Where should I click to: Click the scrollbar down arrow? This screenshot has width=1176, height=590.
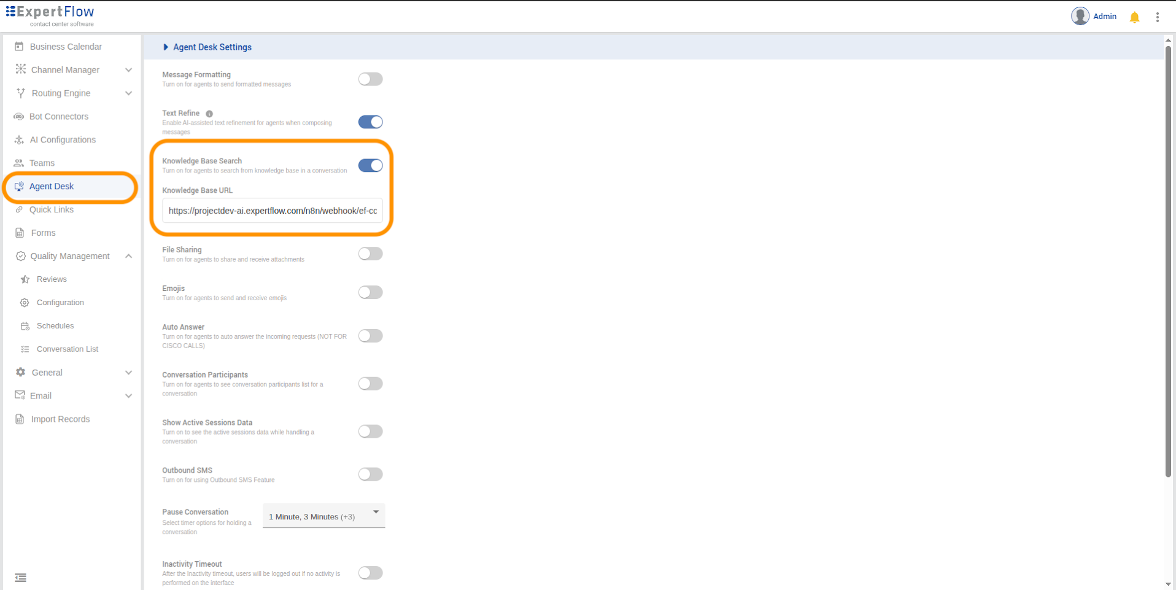point(1168,584)
